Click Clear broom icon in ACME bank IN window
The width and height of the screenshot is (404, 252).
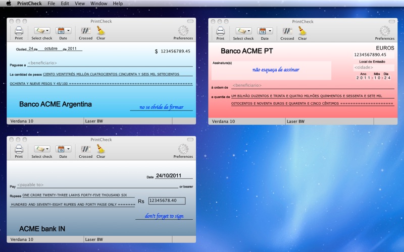pos(100,149)
